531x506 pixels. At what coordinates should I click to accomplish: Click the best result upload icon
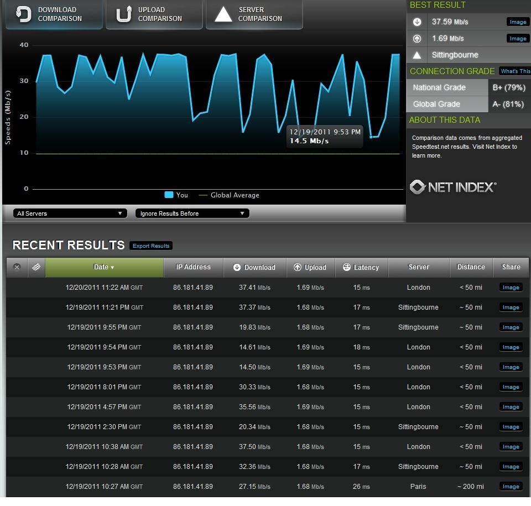click(417, 39)
